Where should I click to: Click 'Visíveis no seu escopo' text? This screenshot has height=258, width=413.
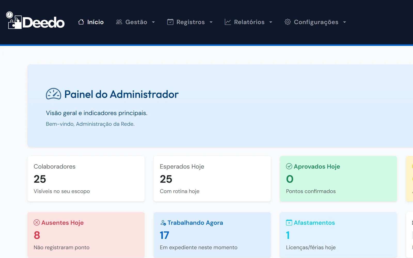[x=62, y=191]
